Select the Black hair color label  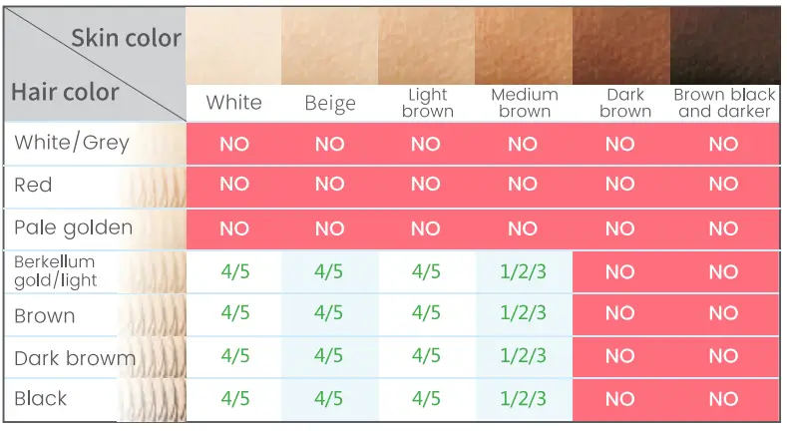pyautogui.click(x=41, y=399)
